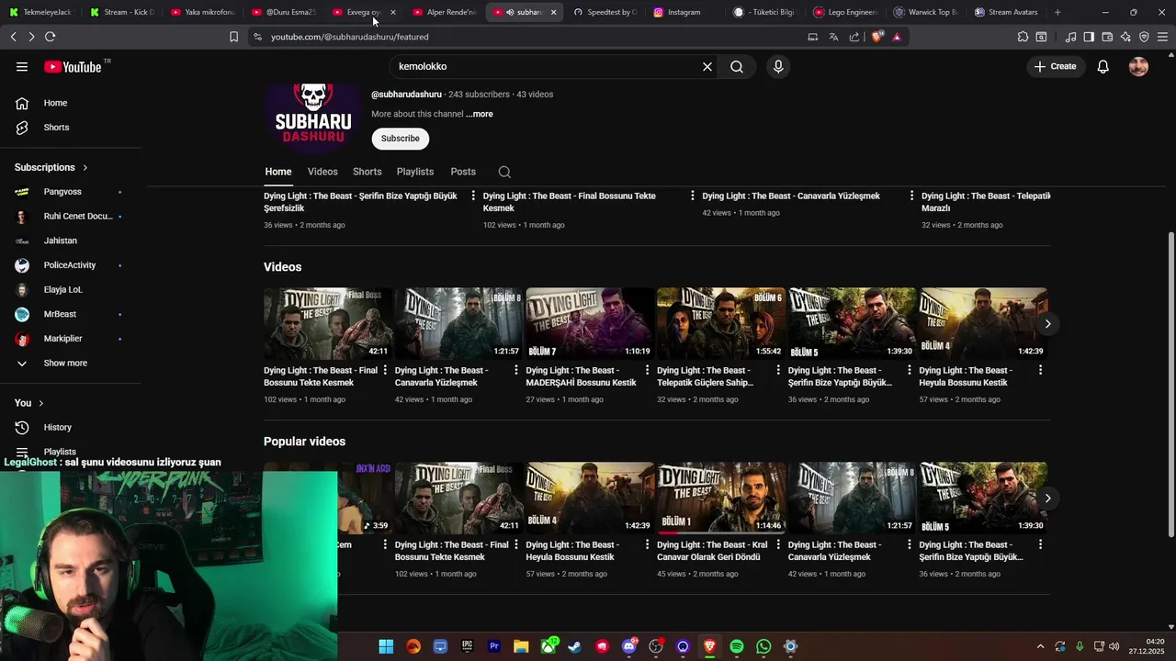
Task: Switch to the channel Playlists tab
Action: point(415,172)
